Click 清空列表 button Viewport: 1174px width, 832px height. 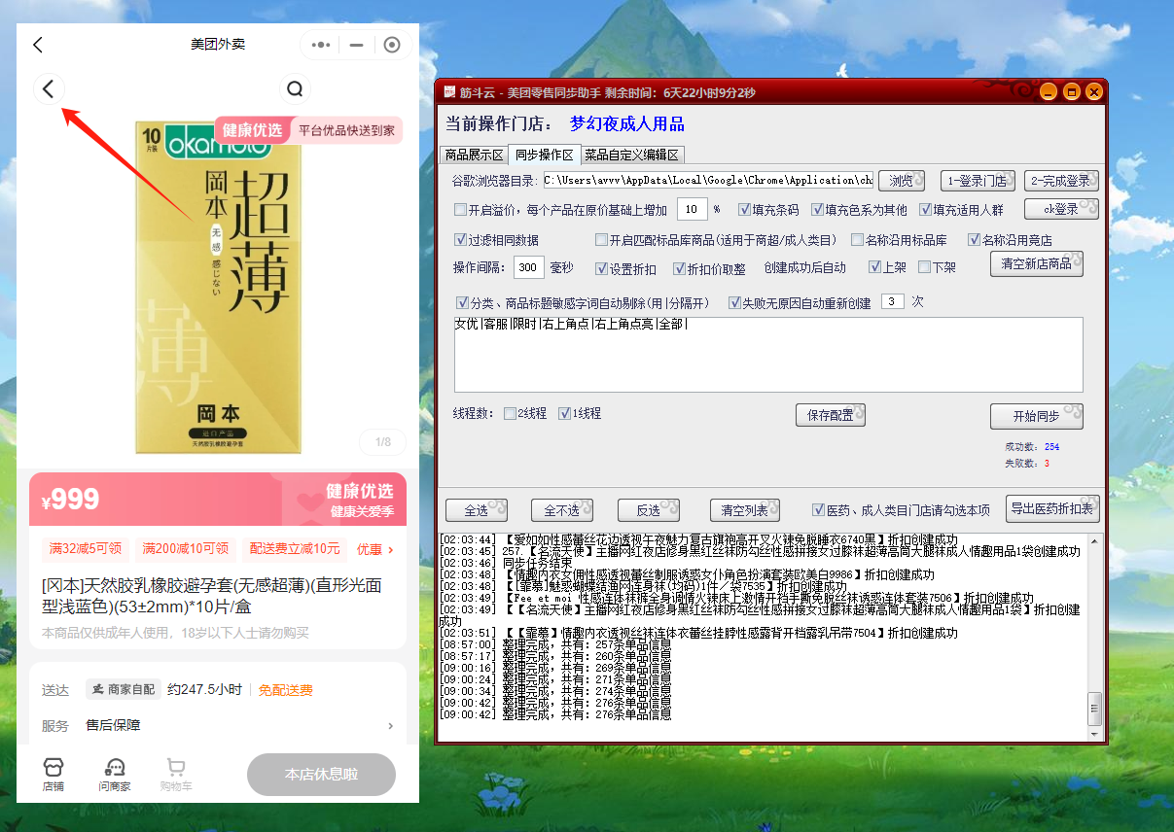744,510
